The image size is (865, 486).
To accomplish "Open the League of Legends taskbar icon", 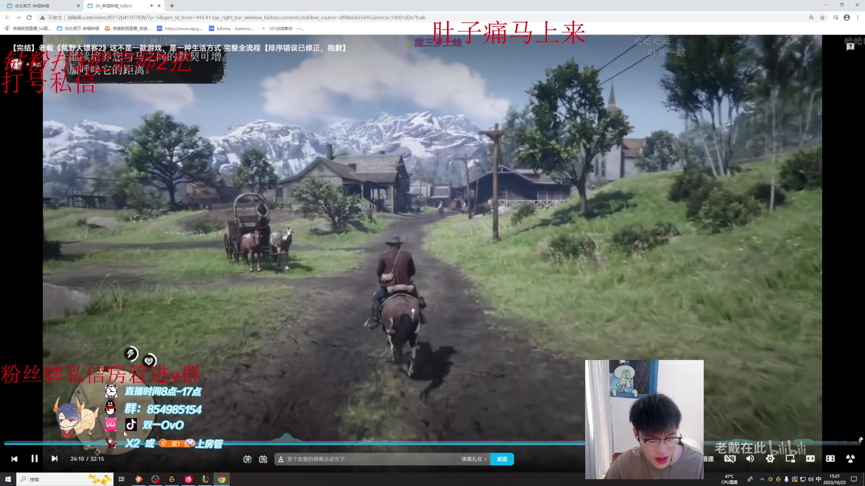I will [205, 479].
